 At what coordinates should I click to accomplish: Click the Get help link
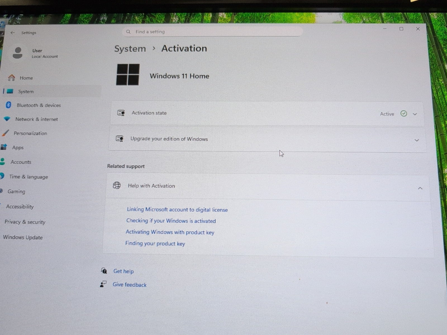click(x=123, y=271)
